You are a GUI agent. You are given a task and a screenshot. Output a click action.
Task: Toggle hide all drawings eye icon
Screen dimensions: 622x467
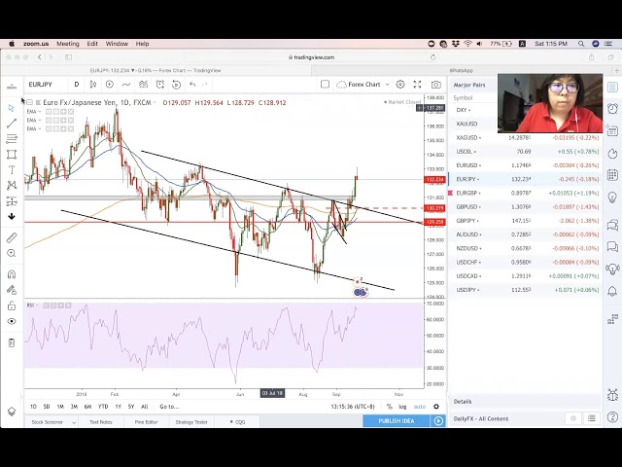click(12, 321)
